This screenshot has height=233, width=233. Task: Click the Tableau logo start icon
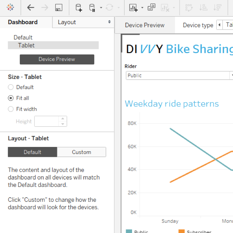pyautogui.click(x=11, y=7)
